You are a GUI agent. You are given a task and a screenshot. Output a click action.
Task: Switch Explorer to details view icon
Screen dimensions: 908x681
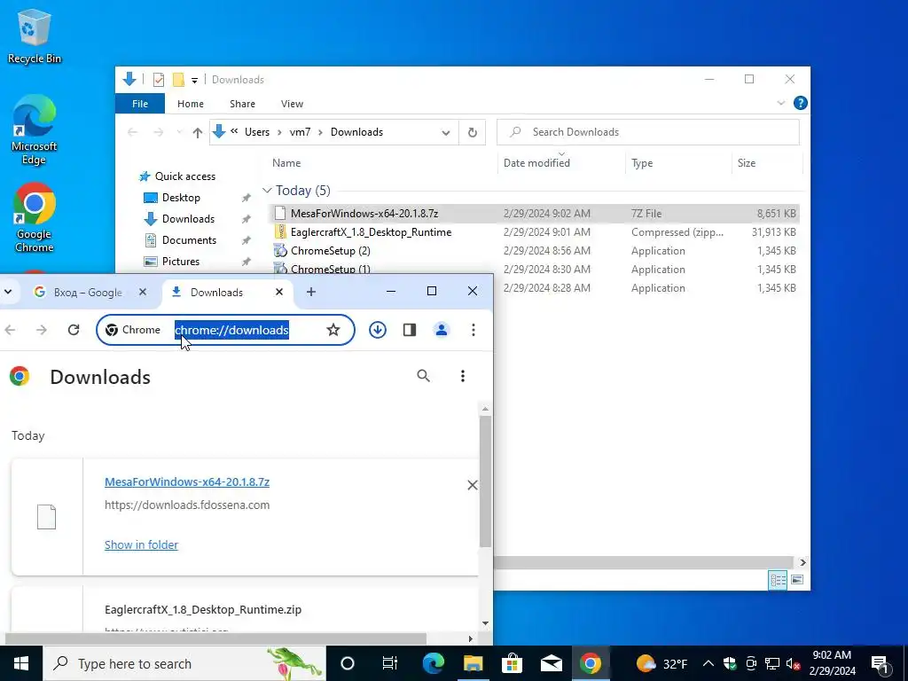click(778, 580)
